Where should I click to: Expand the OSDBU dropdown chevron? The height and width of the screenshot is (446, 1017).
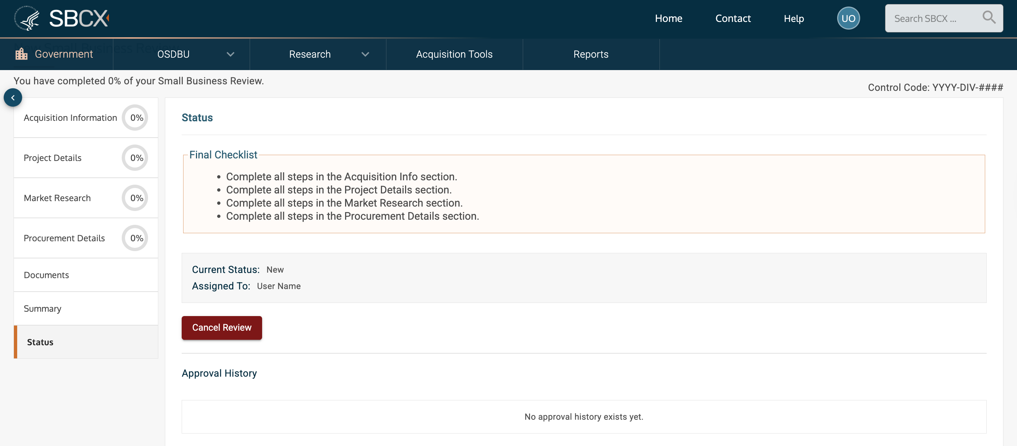pos(231,54)
